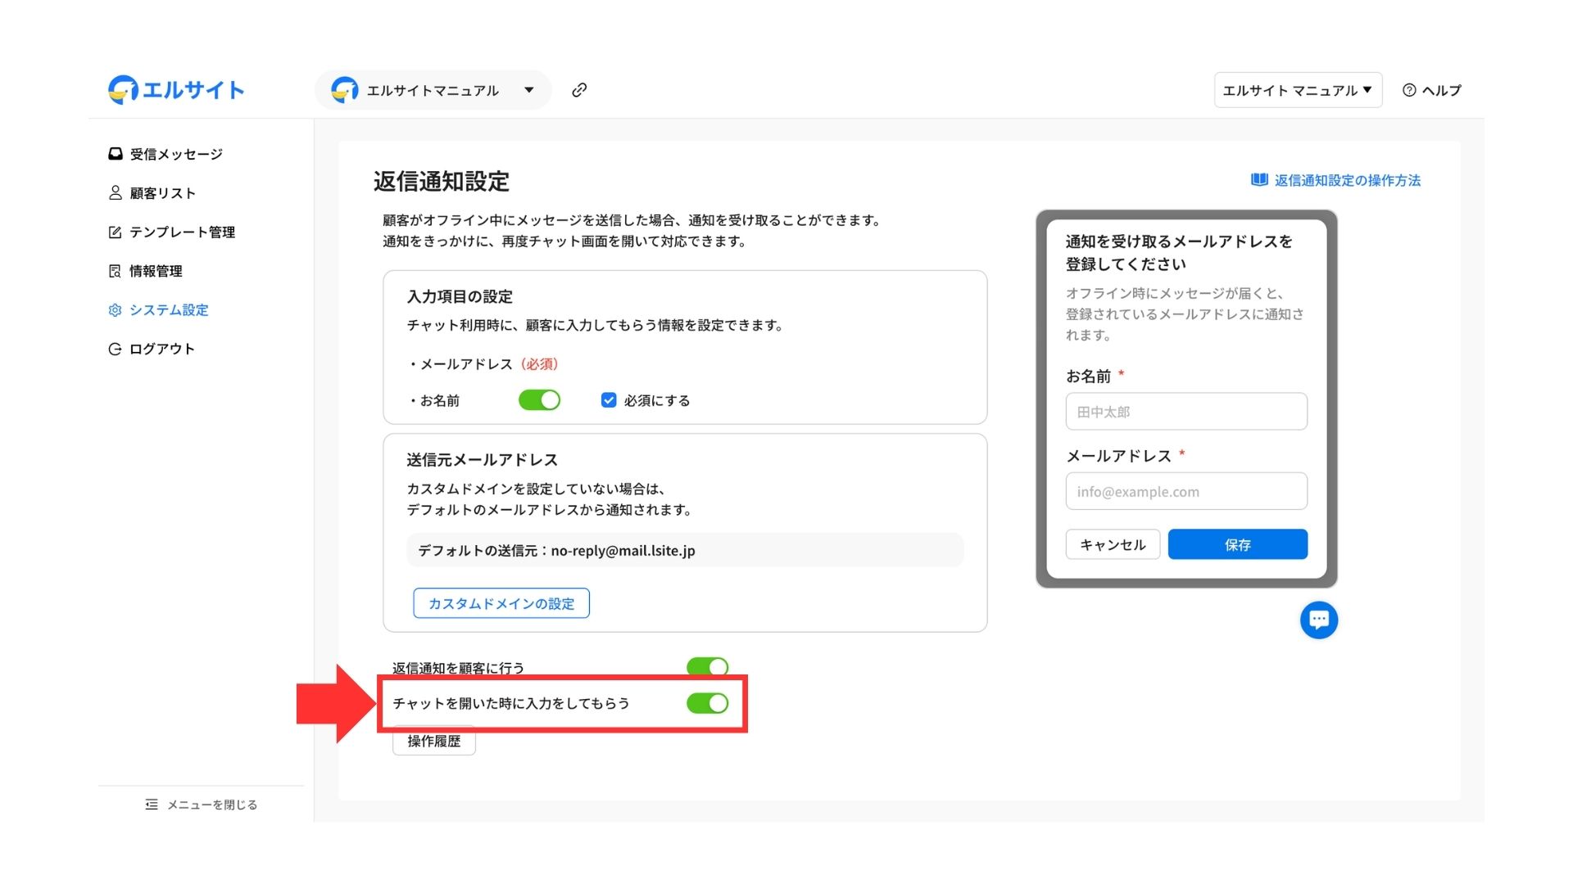Uncheck the 必須にする checkbox

[x=609, y=400]
